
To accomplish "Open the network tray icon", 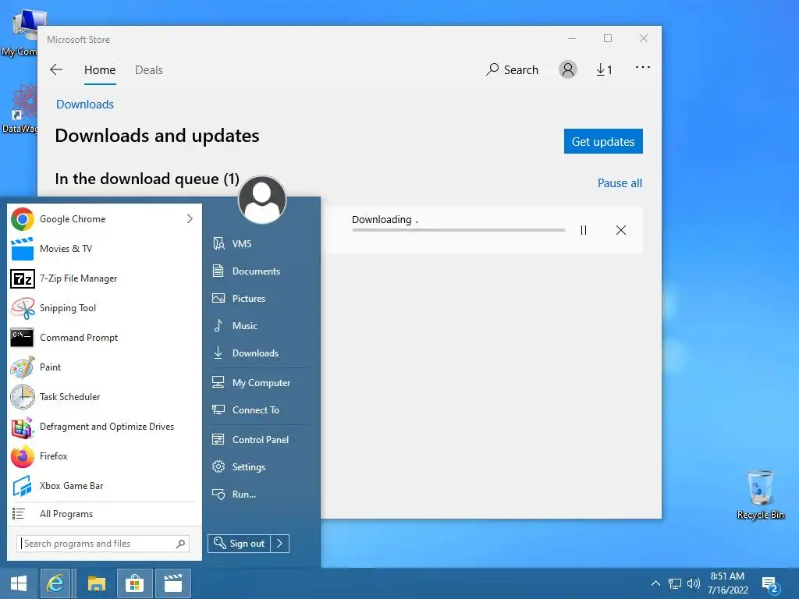I will (x=675, y=583).
